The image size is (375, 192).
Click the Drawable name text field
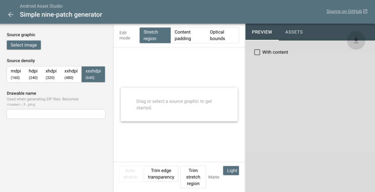coord(56,114)
